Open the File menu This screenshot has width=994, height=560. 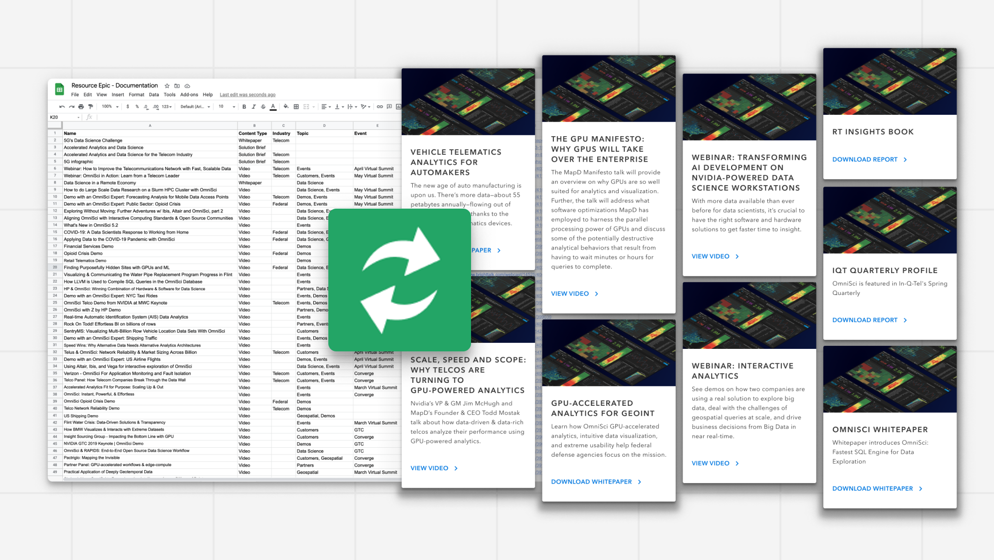[75, 95]
